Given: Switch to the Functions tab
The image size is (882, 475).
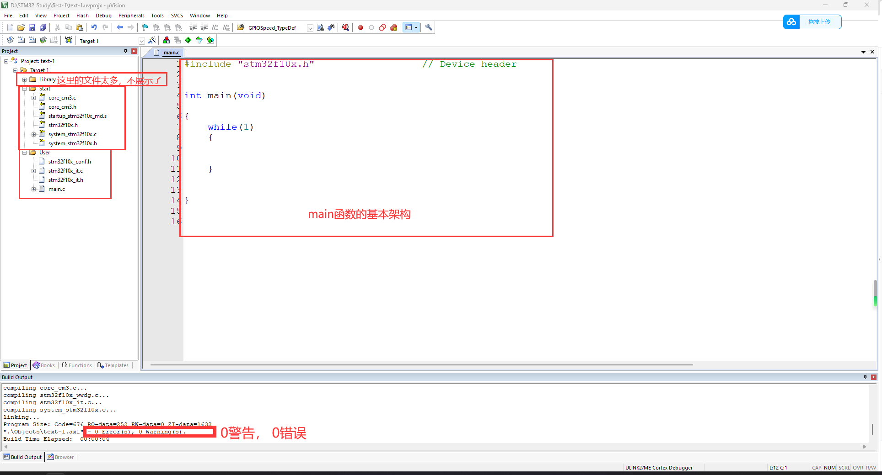Looking at the screenshot, I should (x=77, y=365).
